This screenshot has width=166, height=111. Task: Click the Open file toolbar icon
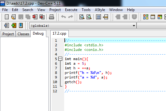pos(14,17)
